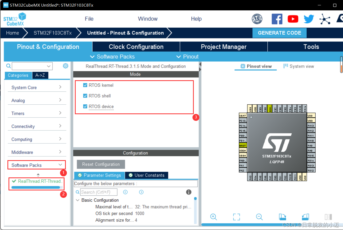The image size is (343, 230).
Task: Click the Maximal level of thread priority row
Action: tap(143, 207)
